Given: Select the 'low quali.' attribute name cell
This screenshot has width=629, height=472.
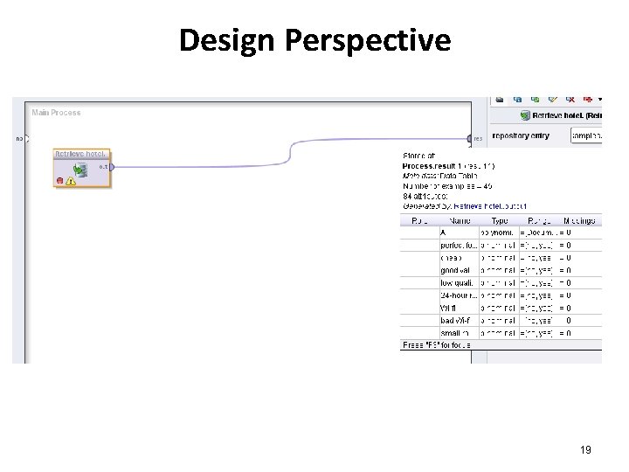Looking at the screenshot, I should 459,283.
